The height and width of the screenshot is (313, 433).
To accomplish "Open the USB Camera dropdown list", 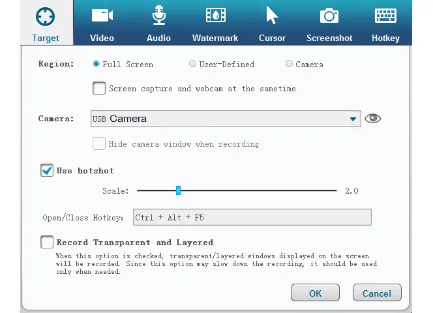I will tap(226, 119).
